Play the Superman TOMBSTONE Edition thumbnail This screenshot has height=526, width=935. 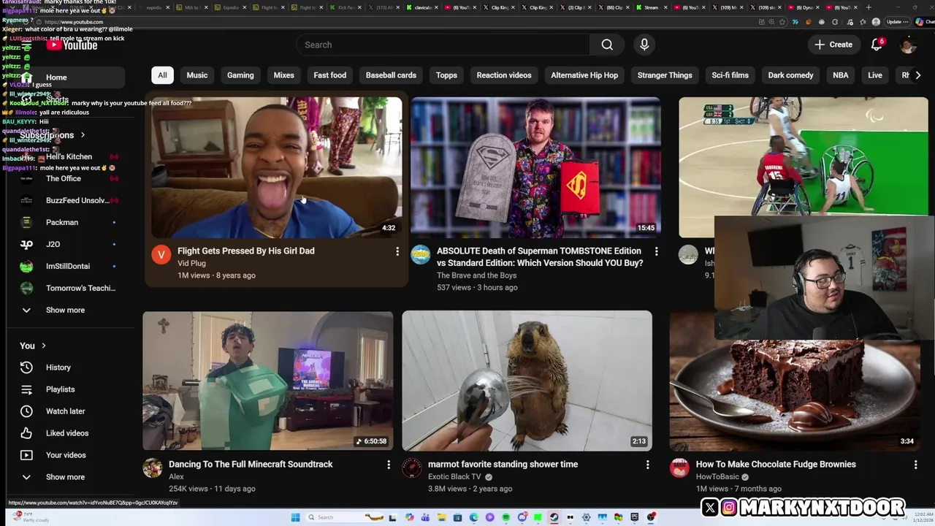[x=535, y=167]
